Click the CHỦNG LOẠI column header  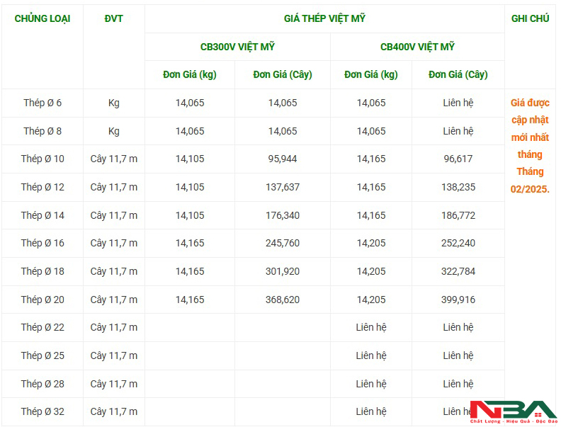coord(42,18)
